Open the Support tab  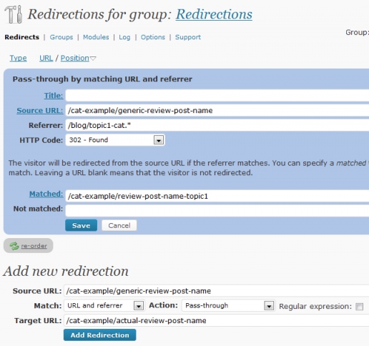(x=188, y=37)
